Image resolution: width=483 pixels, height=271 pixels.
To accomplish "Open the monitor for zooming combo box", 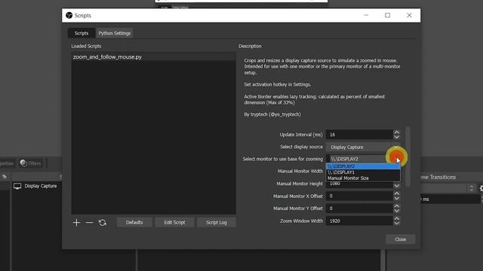I will (363, 159).
